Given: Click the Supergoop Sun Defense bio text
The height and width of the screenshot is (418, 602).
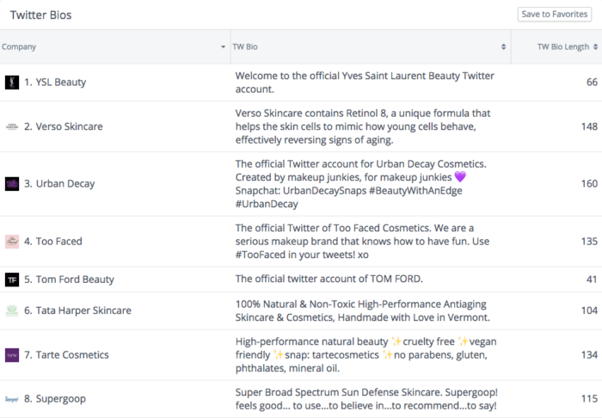Looking at the screenshot, I should pos(366,399).
